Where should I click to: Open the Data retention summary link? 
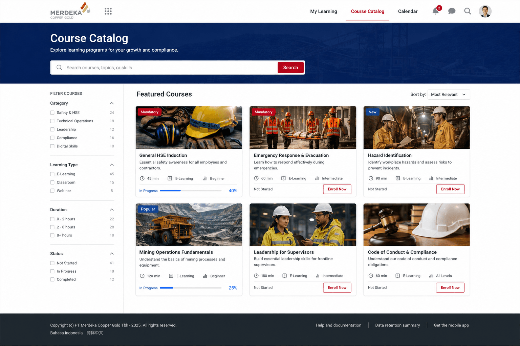click(x=397, y=325)
